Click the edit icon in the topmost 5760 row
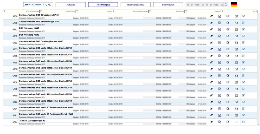260x134 pixels. tap(228, 16)
